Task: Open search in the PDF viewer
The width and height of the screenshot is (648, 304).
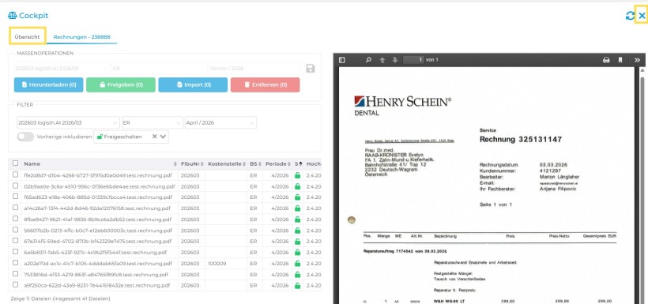Action: pyautogui.click(x=368, y=60)
